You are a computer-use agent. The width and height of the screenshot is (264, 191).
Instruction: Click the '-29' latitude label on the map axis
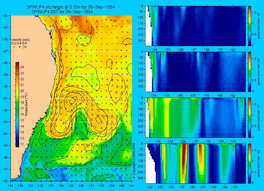pos(5,75)
